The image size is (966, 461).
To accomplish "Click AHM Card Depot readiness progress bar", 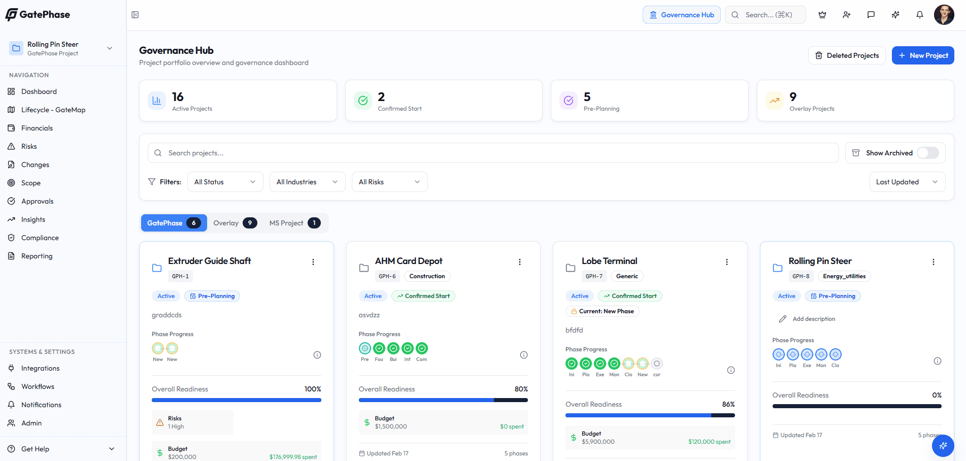I will click(x=443, y=400).
